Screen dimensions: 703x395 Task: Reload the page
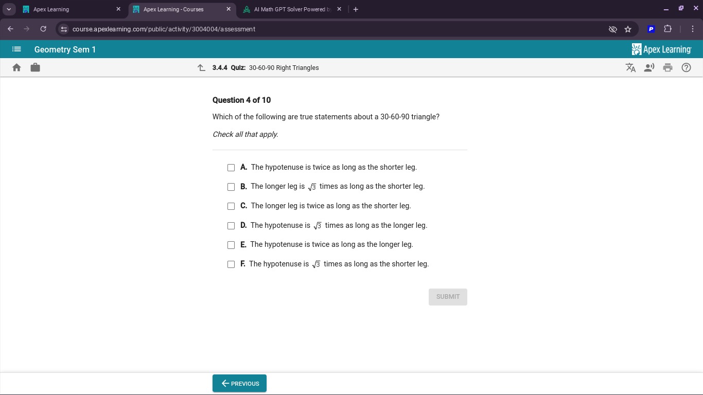pos(43,29)
